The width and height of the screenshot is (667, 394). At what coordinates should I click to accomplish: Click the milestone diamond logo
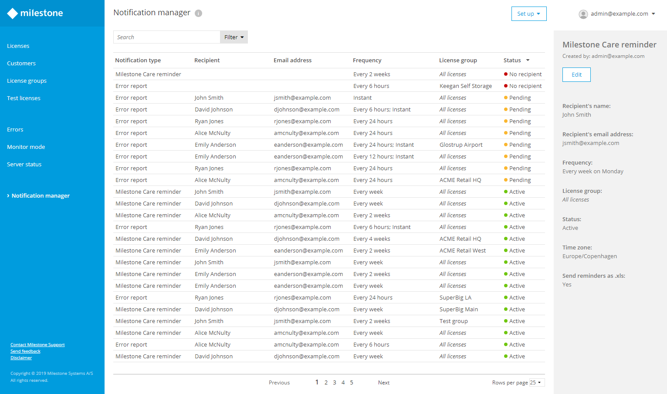point(12,13)
